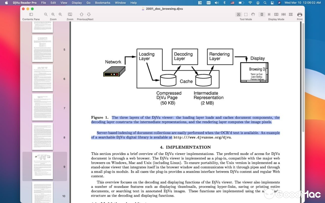Select the page 5 thumbnail
Viewport: 325px width, 203px height.
(x=42, y=48)
